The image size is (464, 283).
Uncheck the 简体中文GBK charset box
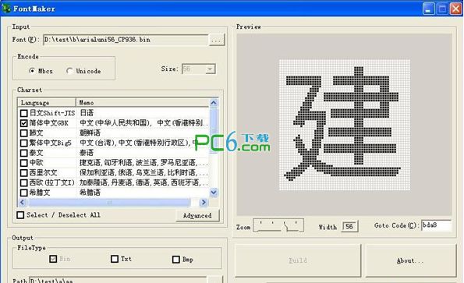pyautogui.click(x=24, y=123)
